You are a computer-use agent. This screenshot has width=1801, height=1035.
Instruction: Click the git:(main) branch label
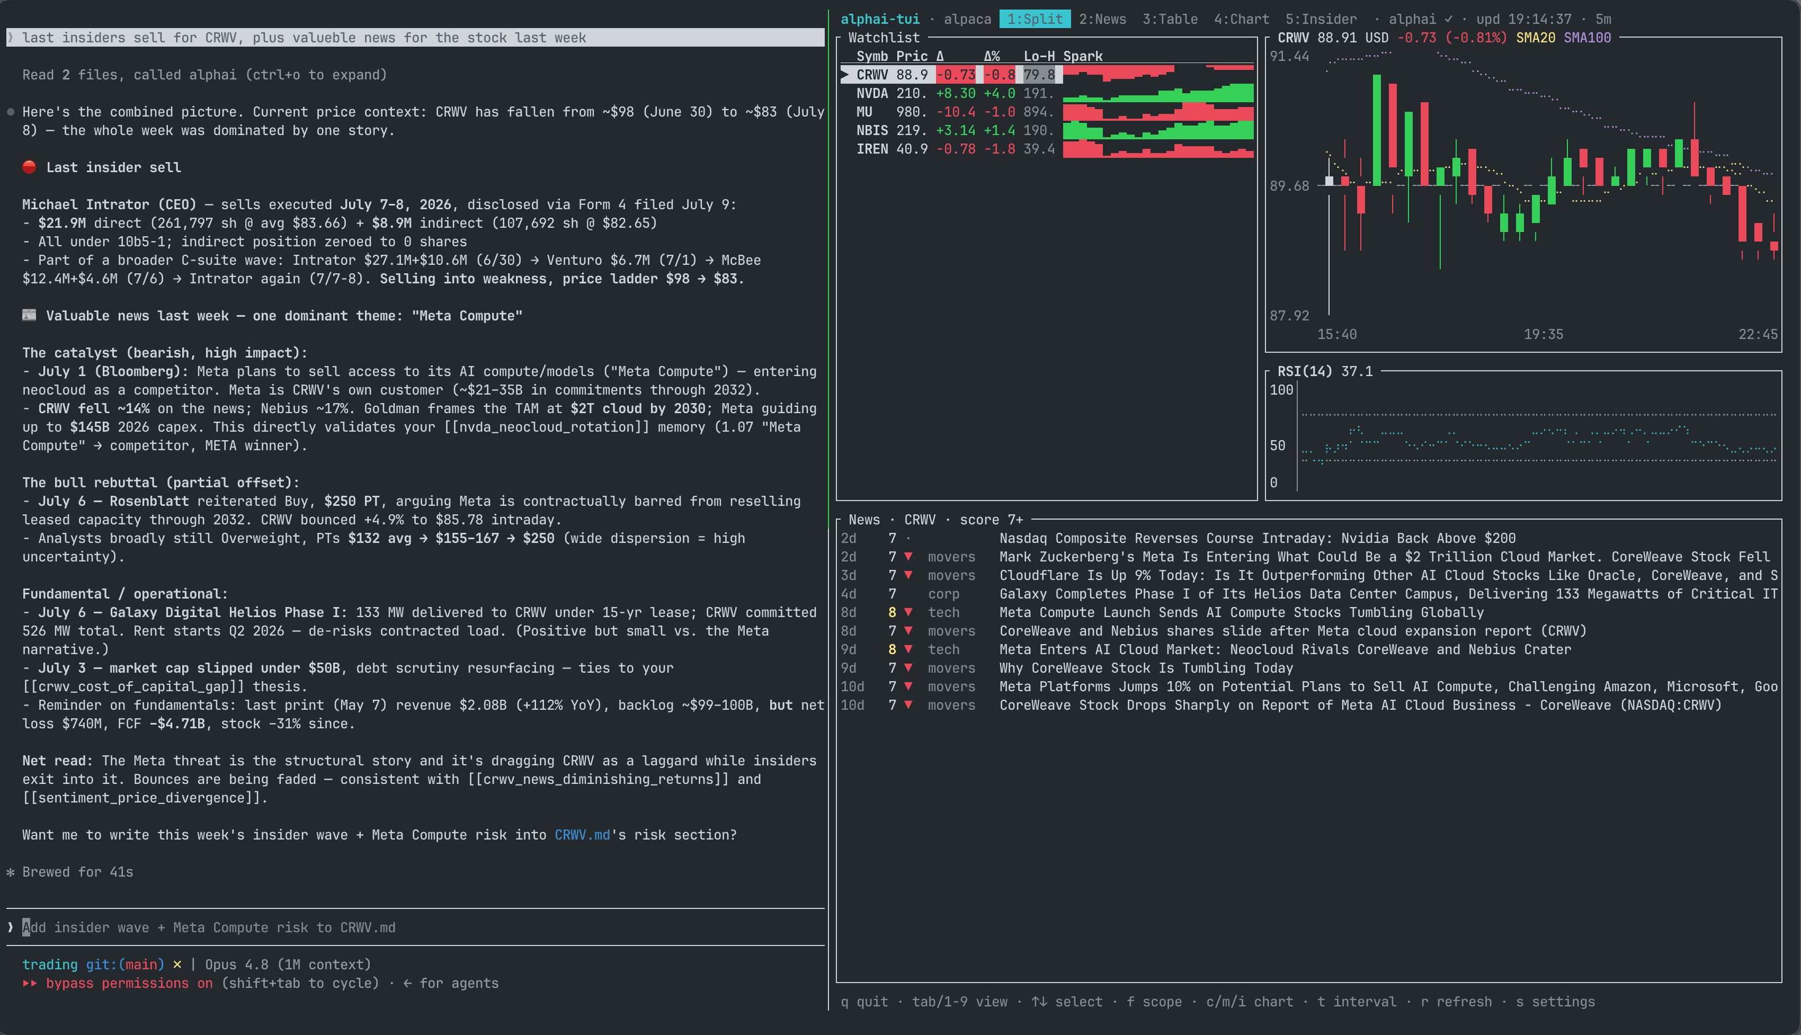pyautogui.click(x=125, y=965)
